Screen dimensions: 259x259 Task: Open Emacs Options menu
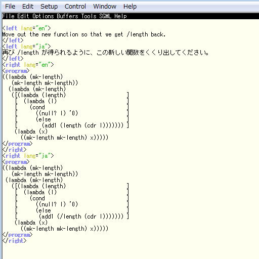pyautogui.click(x=43, y=16)
